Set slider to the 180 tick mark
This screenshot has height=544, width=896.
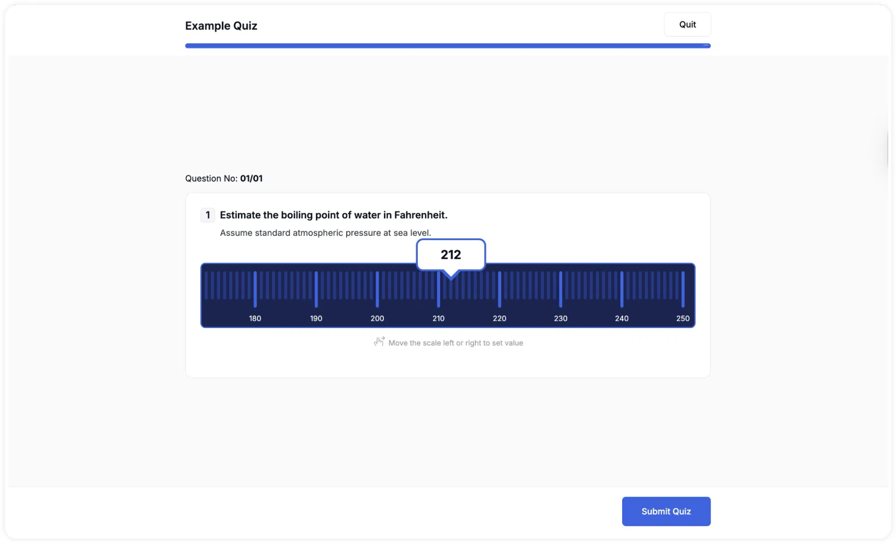[x=255, y=289]
